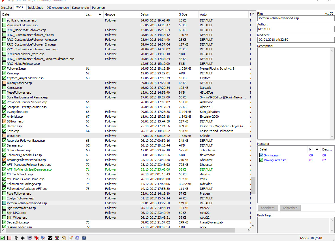
Task: Open the INI-Änderungen tab
Action: pyautogui.click(x=58, y=8)
